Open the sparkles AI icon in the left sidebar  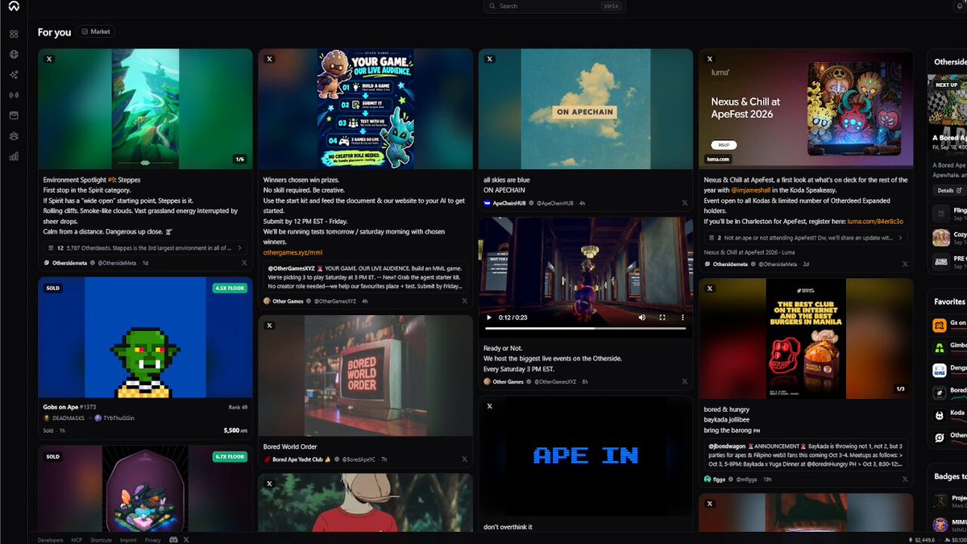click(x=14, y=74)
